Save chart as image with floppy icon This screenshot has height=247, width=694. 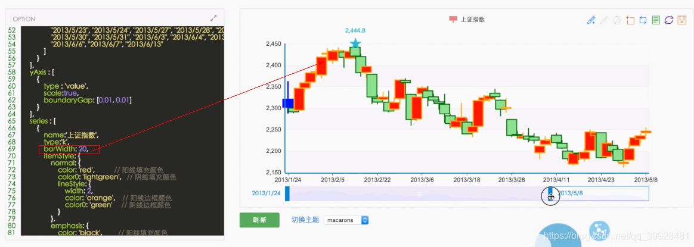[x=682, y=20]
